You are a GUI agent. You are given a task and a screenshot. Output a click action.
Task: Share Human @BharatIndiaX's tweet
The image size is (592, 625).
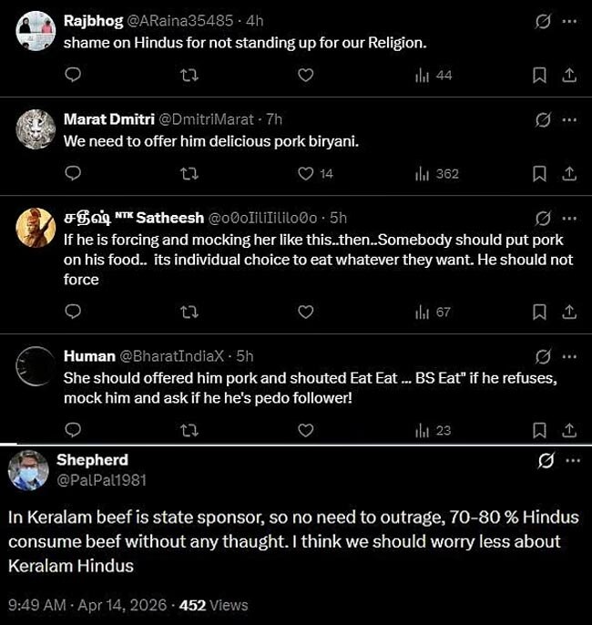click(569, 430)
